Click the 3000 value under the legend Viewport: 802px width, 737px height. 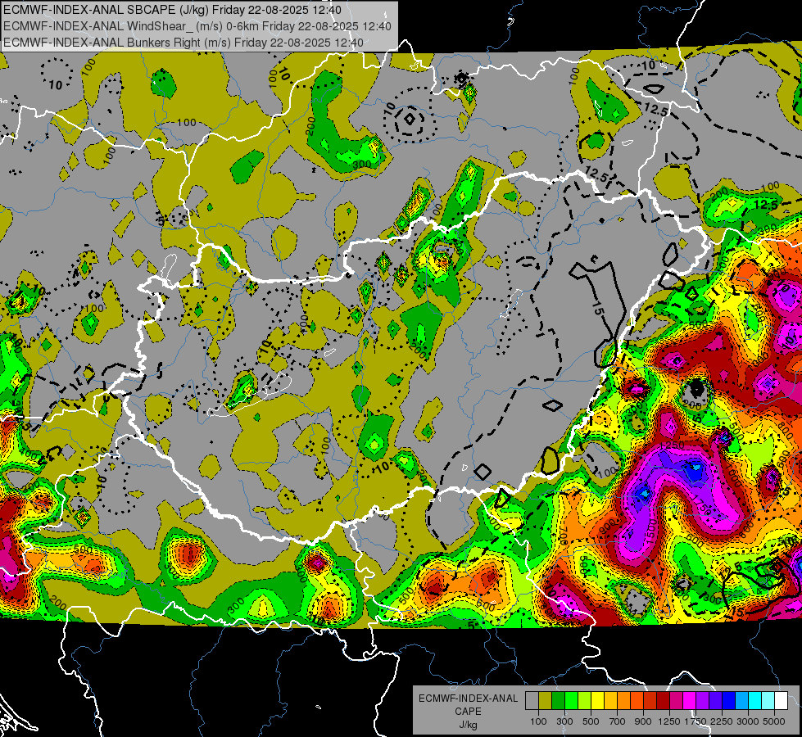[x=748, y=721]
